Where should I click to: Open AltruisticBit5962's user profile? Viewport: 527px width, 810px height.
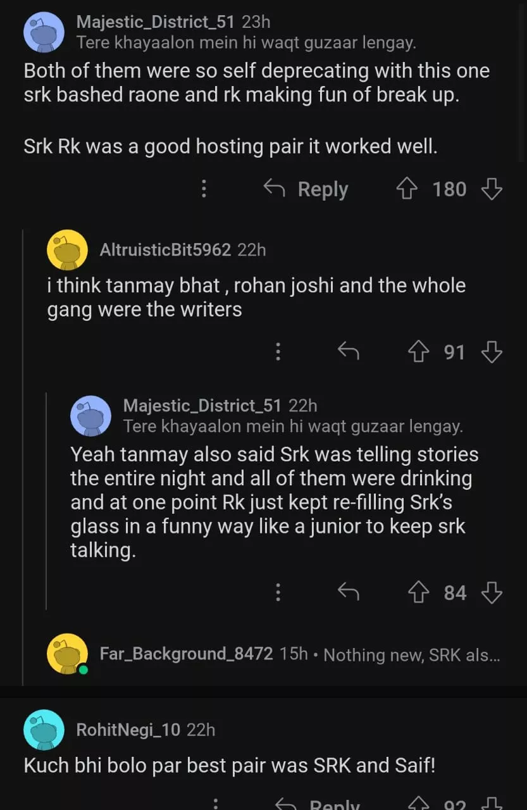point(165,250)
